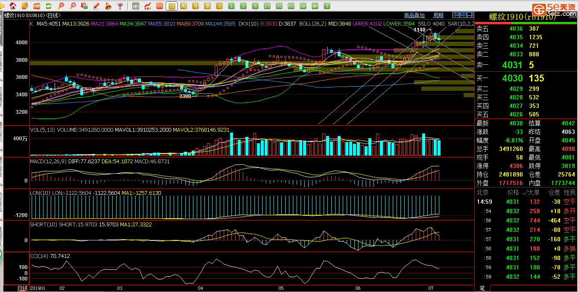Select the 笔 tab under the trade list
The image size is (578, 292).
(482, 288)
